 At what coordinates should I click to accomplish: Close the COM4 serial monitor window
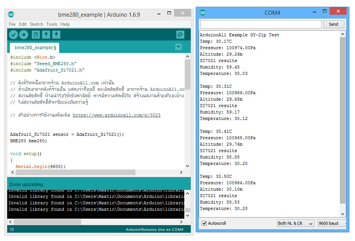pos(338,11)
